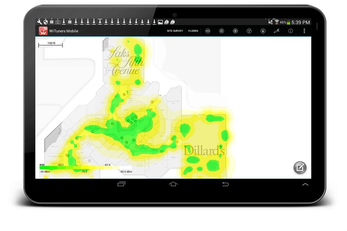Screen dimensions: 347x231
Task: Tap the green battery status icon
Action: pos(288,22)
